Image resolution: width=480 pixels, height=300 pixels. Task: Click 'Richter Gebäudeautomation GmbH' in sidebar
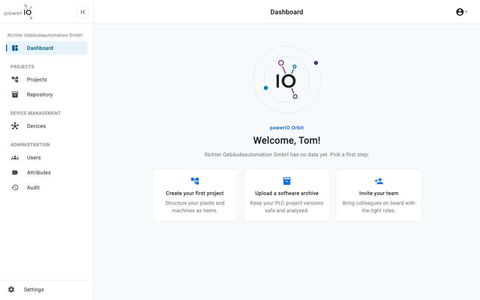coord(45,35)
